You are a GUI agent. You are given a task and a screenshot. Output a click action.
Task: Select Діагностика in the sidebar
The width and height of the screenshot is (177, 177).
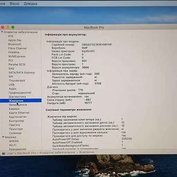pyautogui.click(x=17, y=97)
